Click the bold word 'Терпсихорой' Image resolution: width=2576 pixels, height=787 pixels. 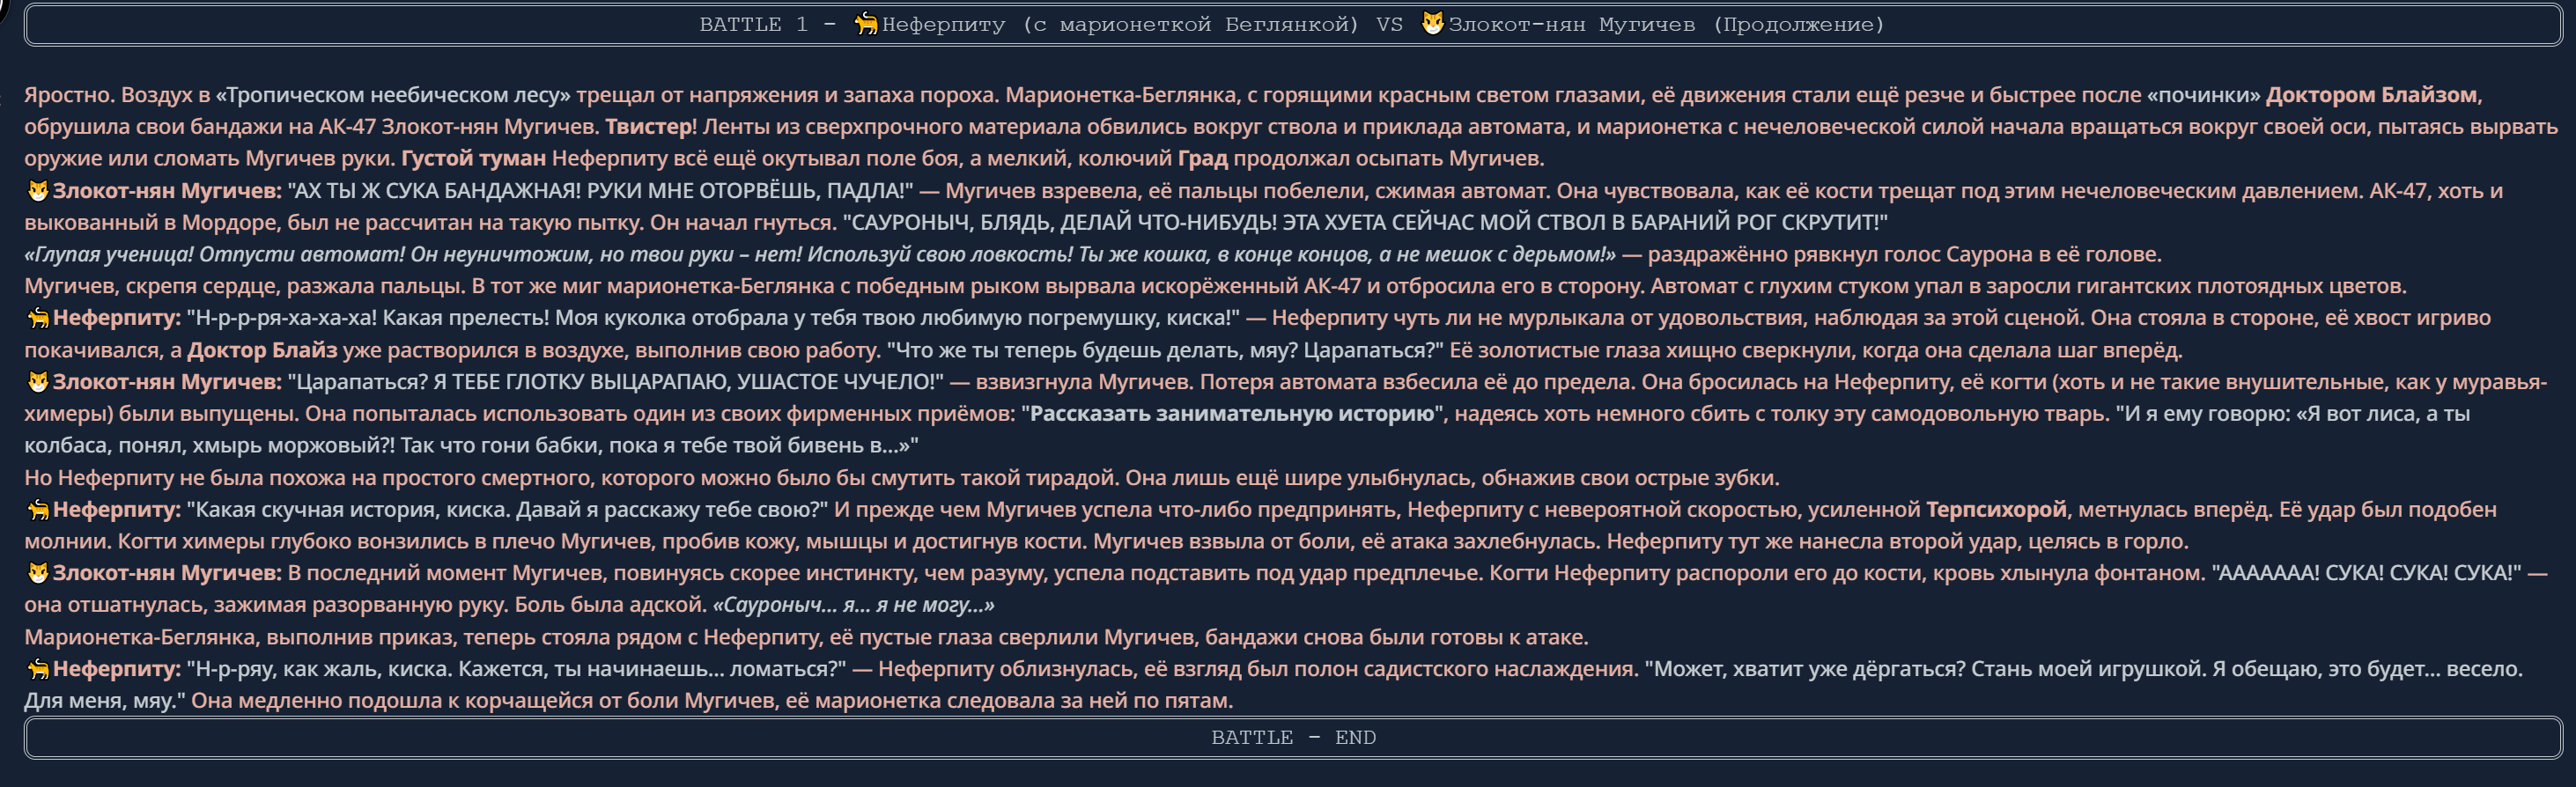point(1996,509)
